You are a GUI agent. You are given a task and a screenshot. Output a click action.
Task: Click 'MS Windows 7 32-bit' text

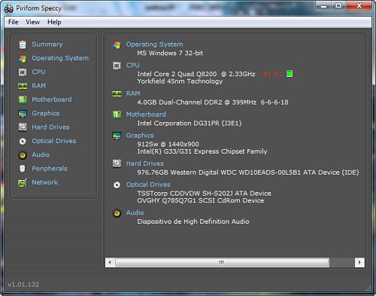tap(170, 53)
